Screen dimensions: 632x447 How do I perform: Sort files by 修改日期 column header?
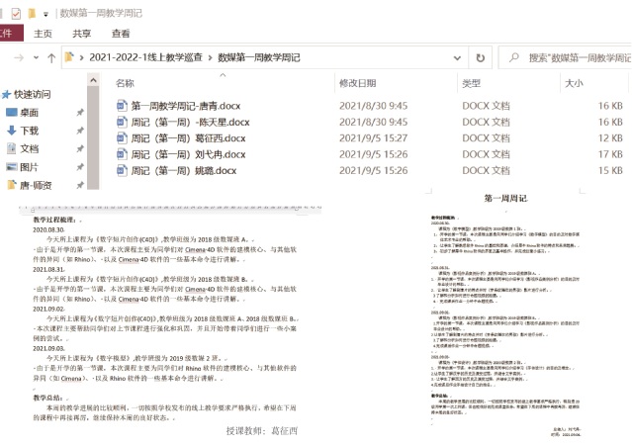[x=358, y=84]
